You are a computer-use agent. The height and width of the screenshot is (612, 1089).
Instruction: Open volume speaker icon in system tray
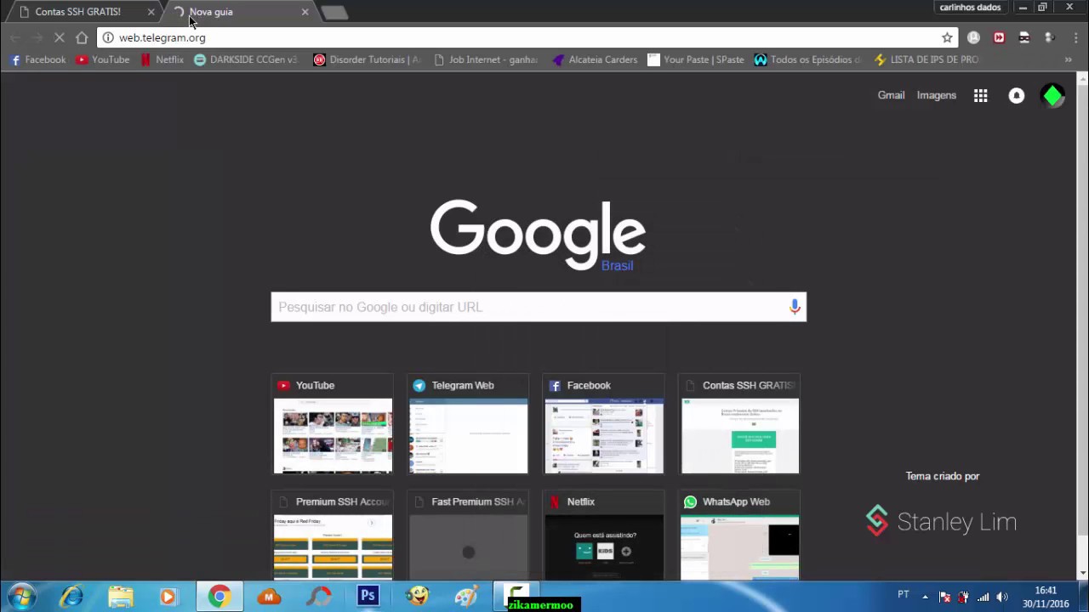pyautogui.click(x=1002, y=597)
